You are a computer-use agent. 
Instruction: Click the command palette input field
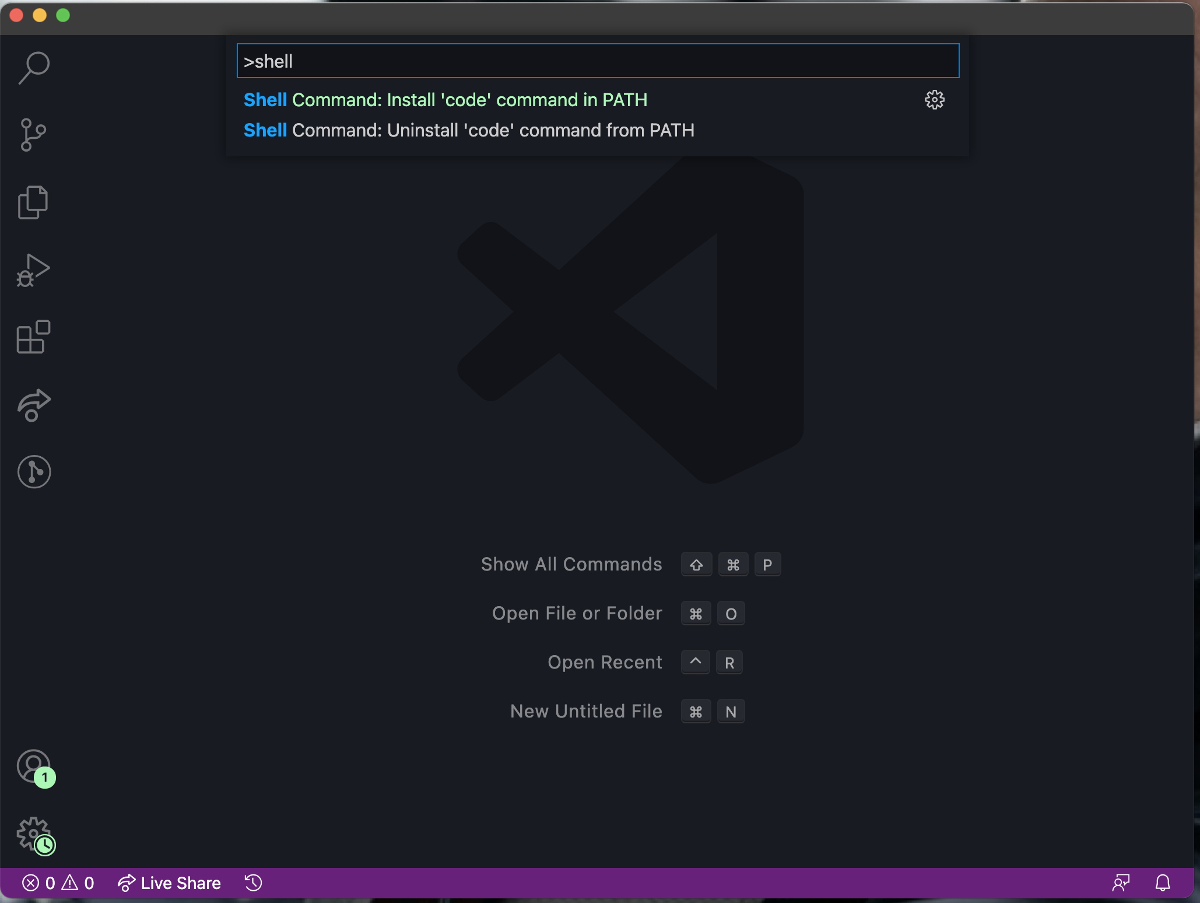(597, 61)
